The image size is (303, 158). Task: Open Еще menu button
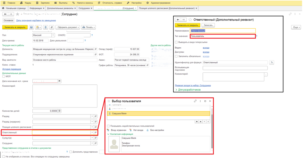click(x=296, y=27)
